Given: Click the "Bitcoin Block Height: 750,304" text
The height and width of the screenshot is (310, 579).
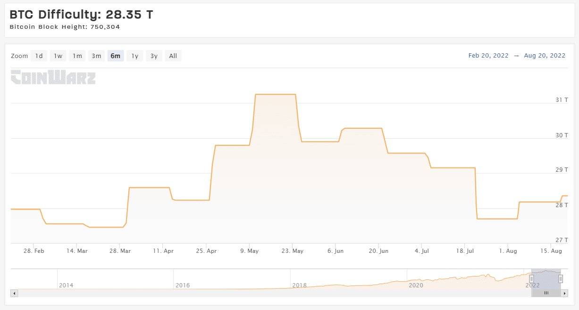Looking at the screenshot, I should point(65,27).
